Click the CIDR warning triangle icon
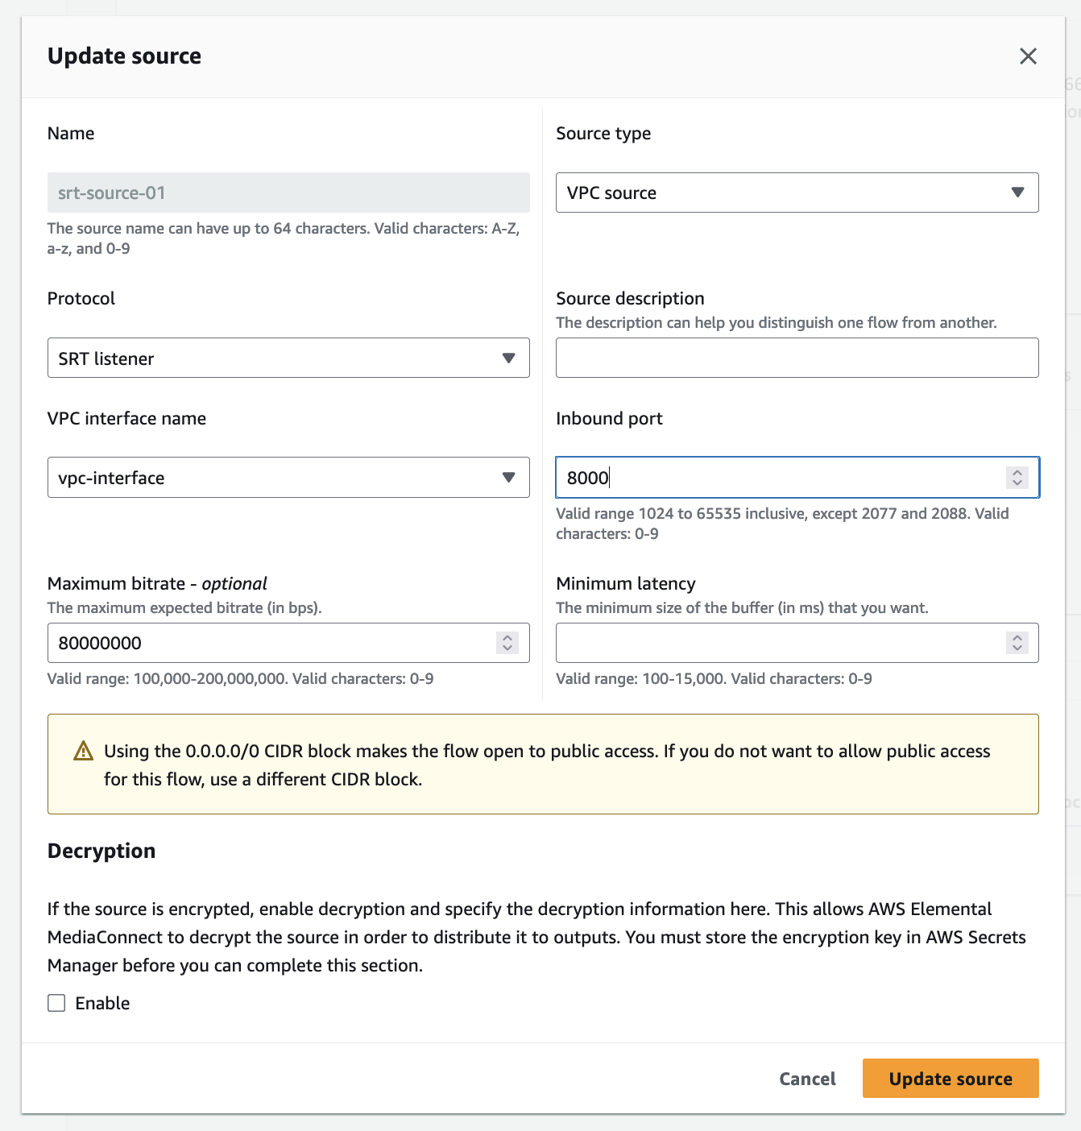Screen dimensions: 1081x1131 click(83, 752)
